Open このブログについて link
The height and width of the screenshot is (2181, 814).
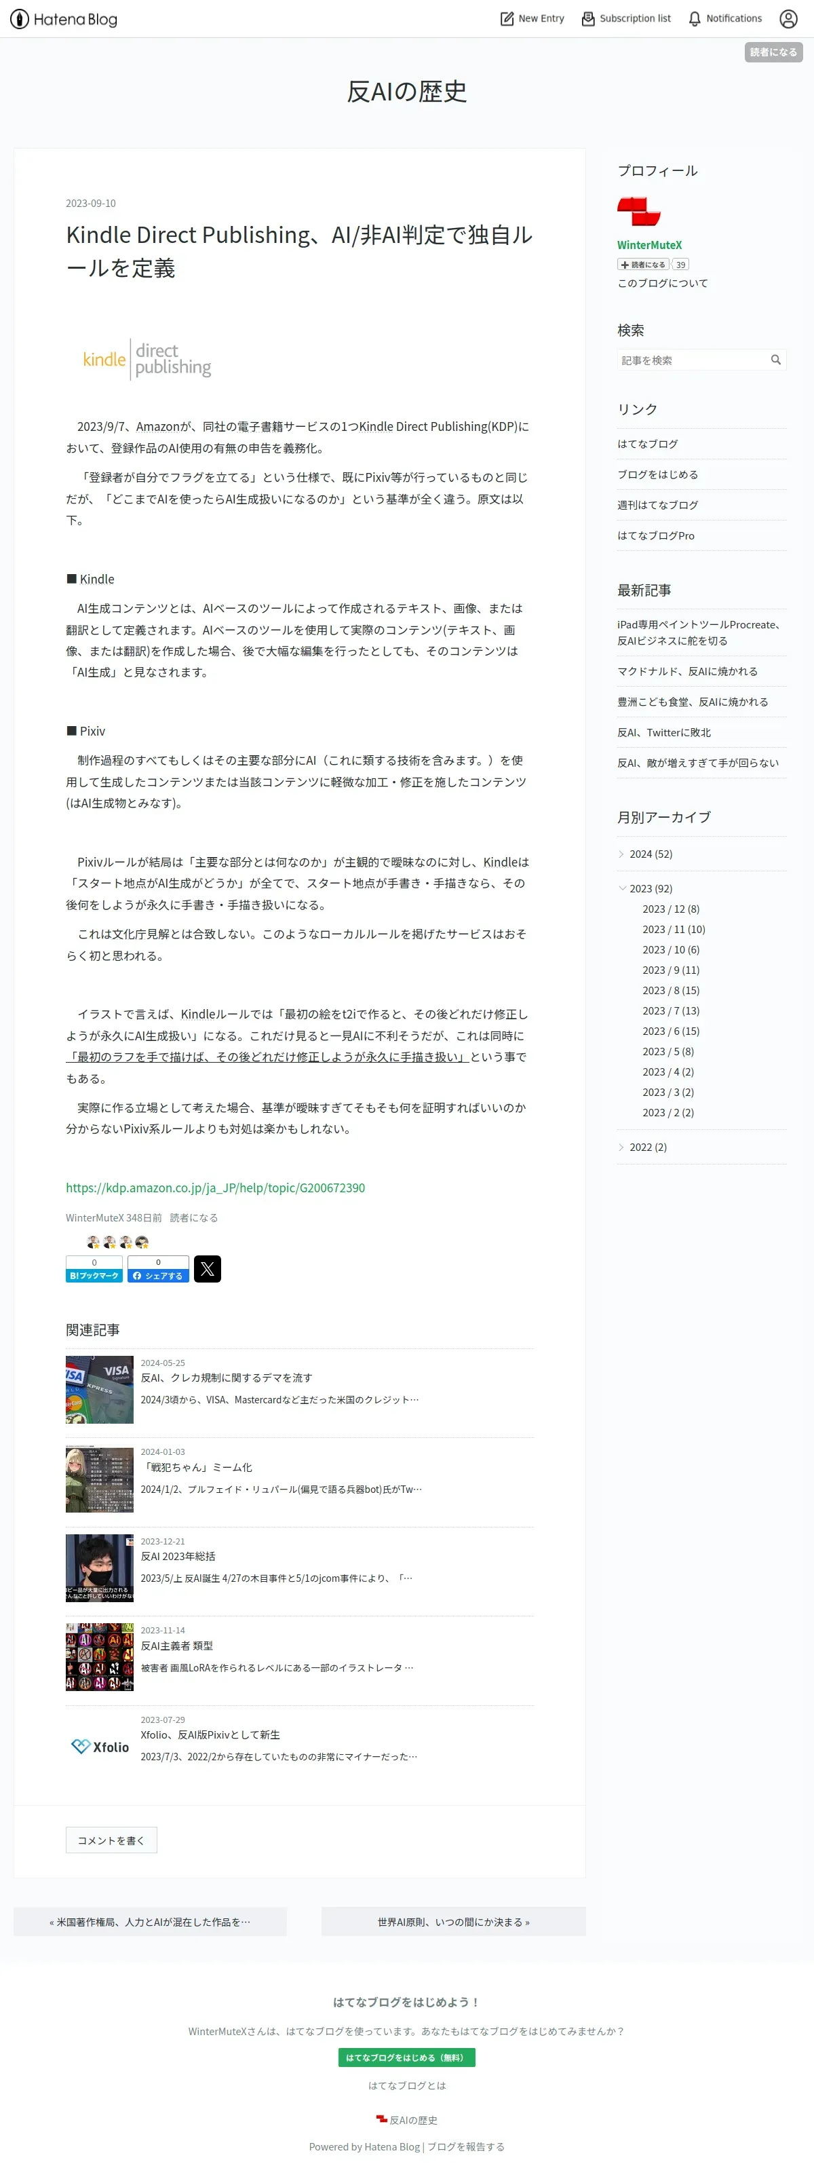(x=663, y=283)
